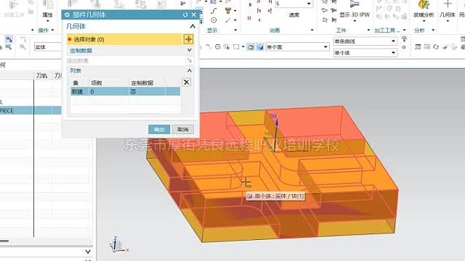The image size is (465, 261).
Task: Pause the toolpath animation
Action: pyautogui.click(x=249, y=18)
